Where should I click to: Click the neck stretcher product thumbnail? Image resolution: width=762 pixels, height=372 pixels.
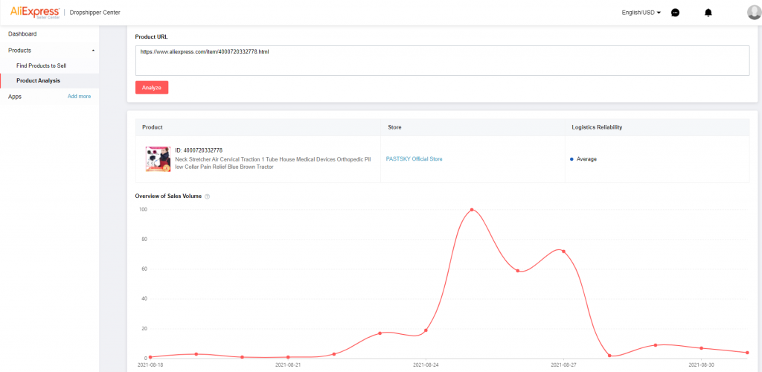157,159
